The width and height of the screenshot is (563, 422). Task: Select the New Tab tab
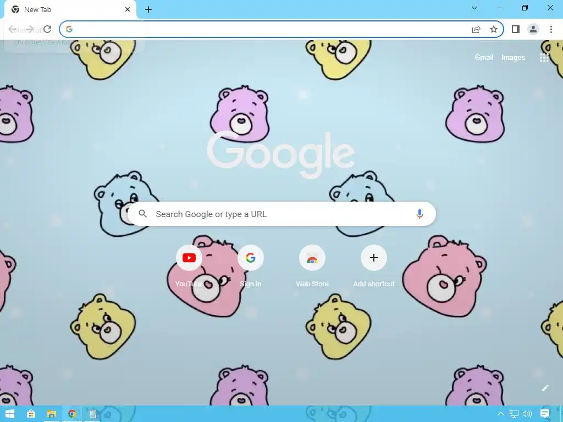tap(70, 10)
